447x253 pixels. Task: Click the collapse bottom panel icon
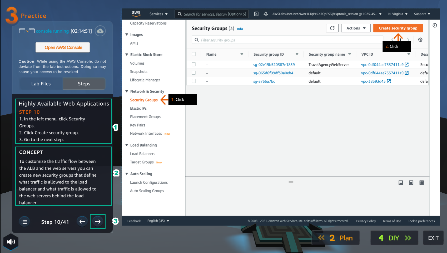[x=401, y=183]
